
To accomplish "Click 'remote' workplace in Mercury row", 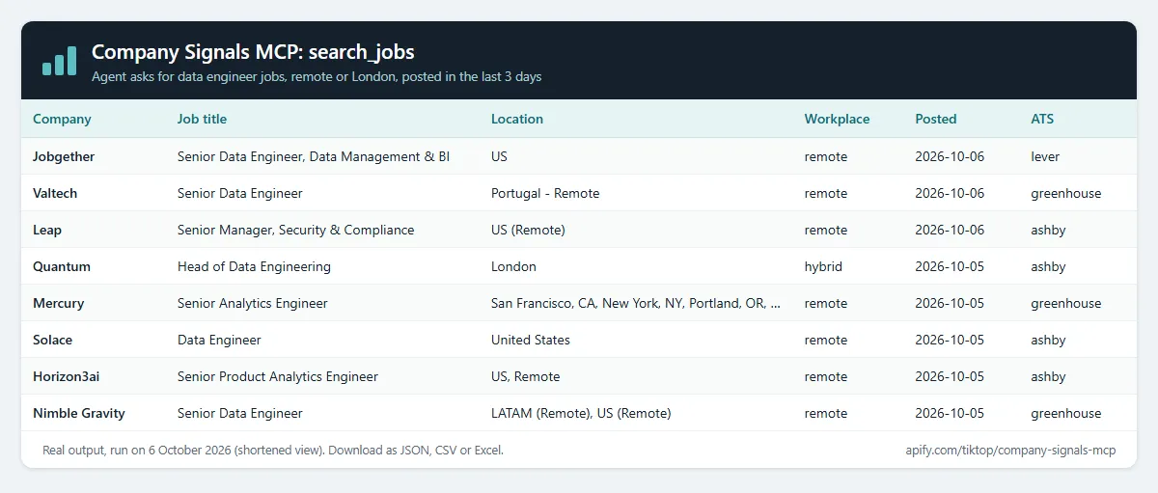I will coord(826,303).
